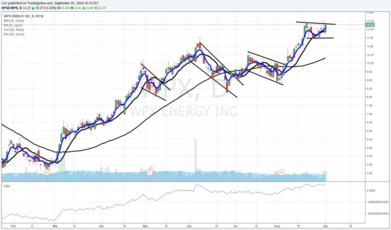Click the 10.00 price axis label

click(x=370, y=64)
